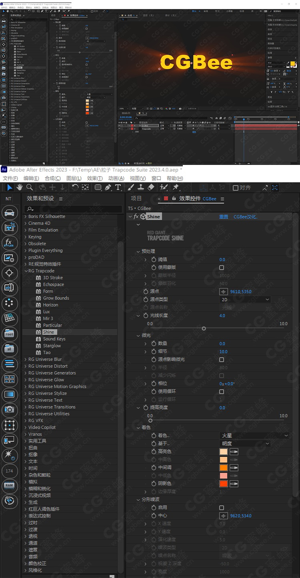Click the 源点 value 961.0,535.0

coord(241,292)
